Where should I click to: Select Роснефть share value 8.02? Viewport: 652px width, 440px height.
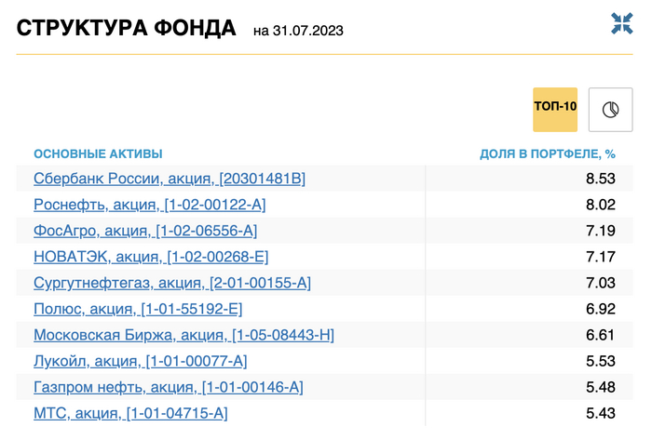point(600,205)
